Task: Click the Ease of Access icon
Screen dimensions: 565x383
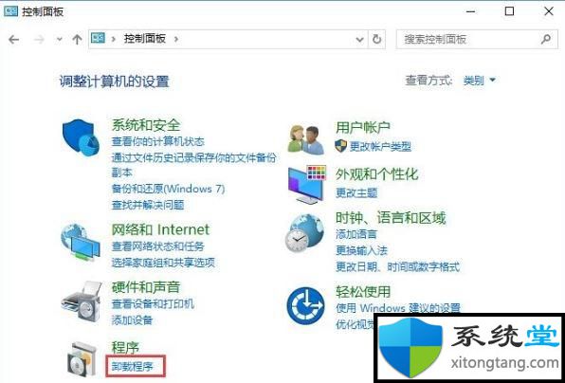Action: click(305, 306)
